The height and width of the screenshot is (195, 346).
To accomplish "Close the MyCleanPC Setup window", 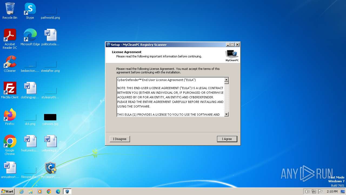I will (237, 45).
